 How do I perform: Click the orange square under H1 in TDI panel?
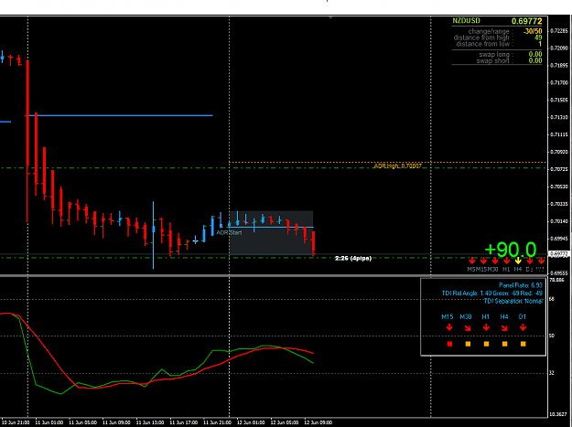point(486,344)
